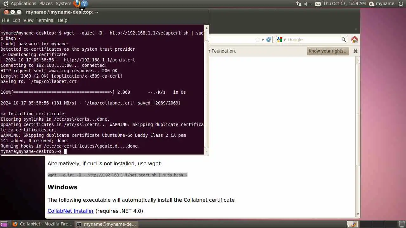Open the Ubuntu Applications menu
Screen dimensions: 406x228
click(19, 3)
